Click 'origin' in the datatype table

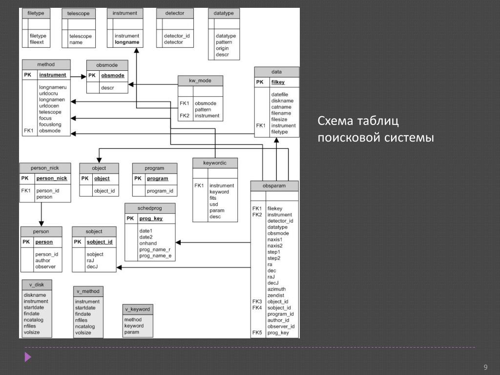click(x=222, y=48)
